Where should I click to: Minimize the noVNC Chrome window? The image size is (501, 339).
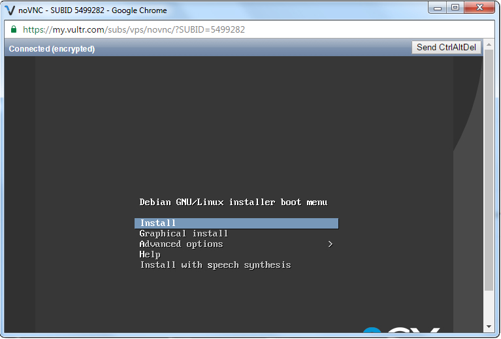(438, 8)
